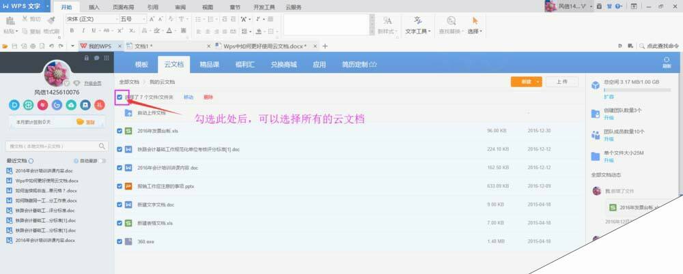The height and width of the screenshot is (274, 683).
Task: Uncheck 报销工作应注意的事项.pptx checkbox
Action: (120, 186)
